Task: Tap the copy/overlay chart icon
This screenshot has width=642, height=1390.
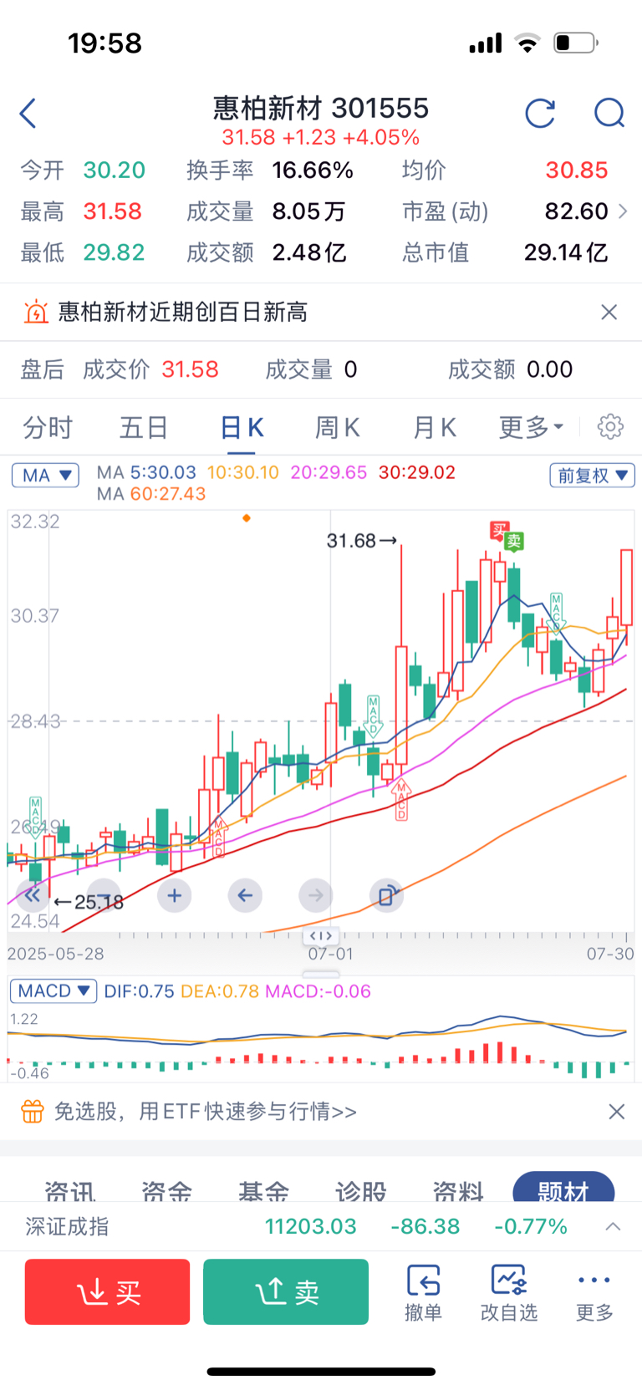Action: click(386, 896)
